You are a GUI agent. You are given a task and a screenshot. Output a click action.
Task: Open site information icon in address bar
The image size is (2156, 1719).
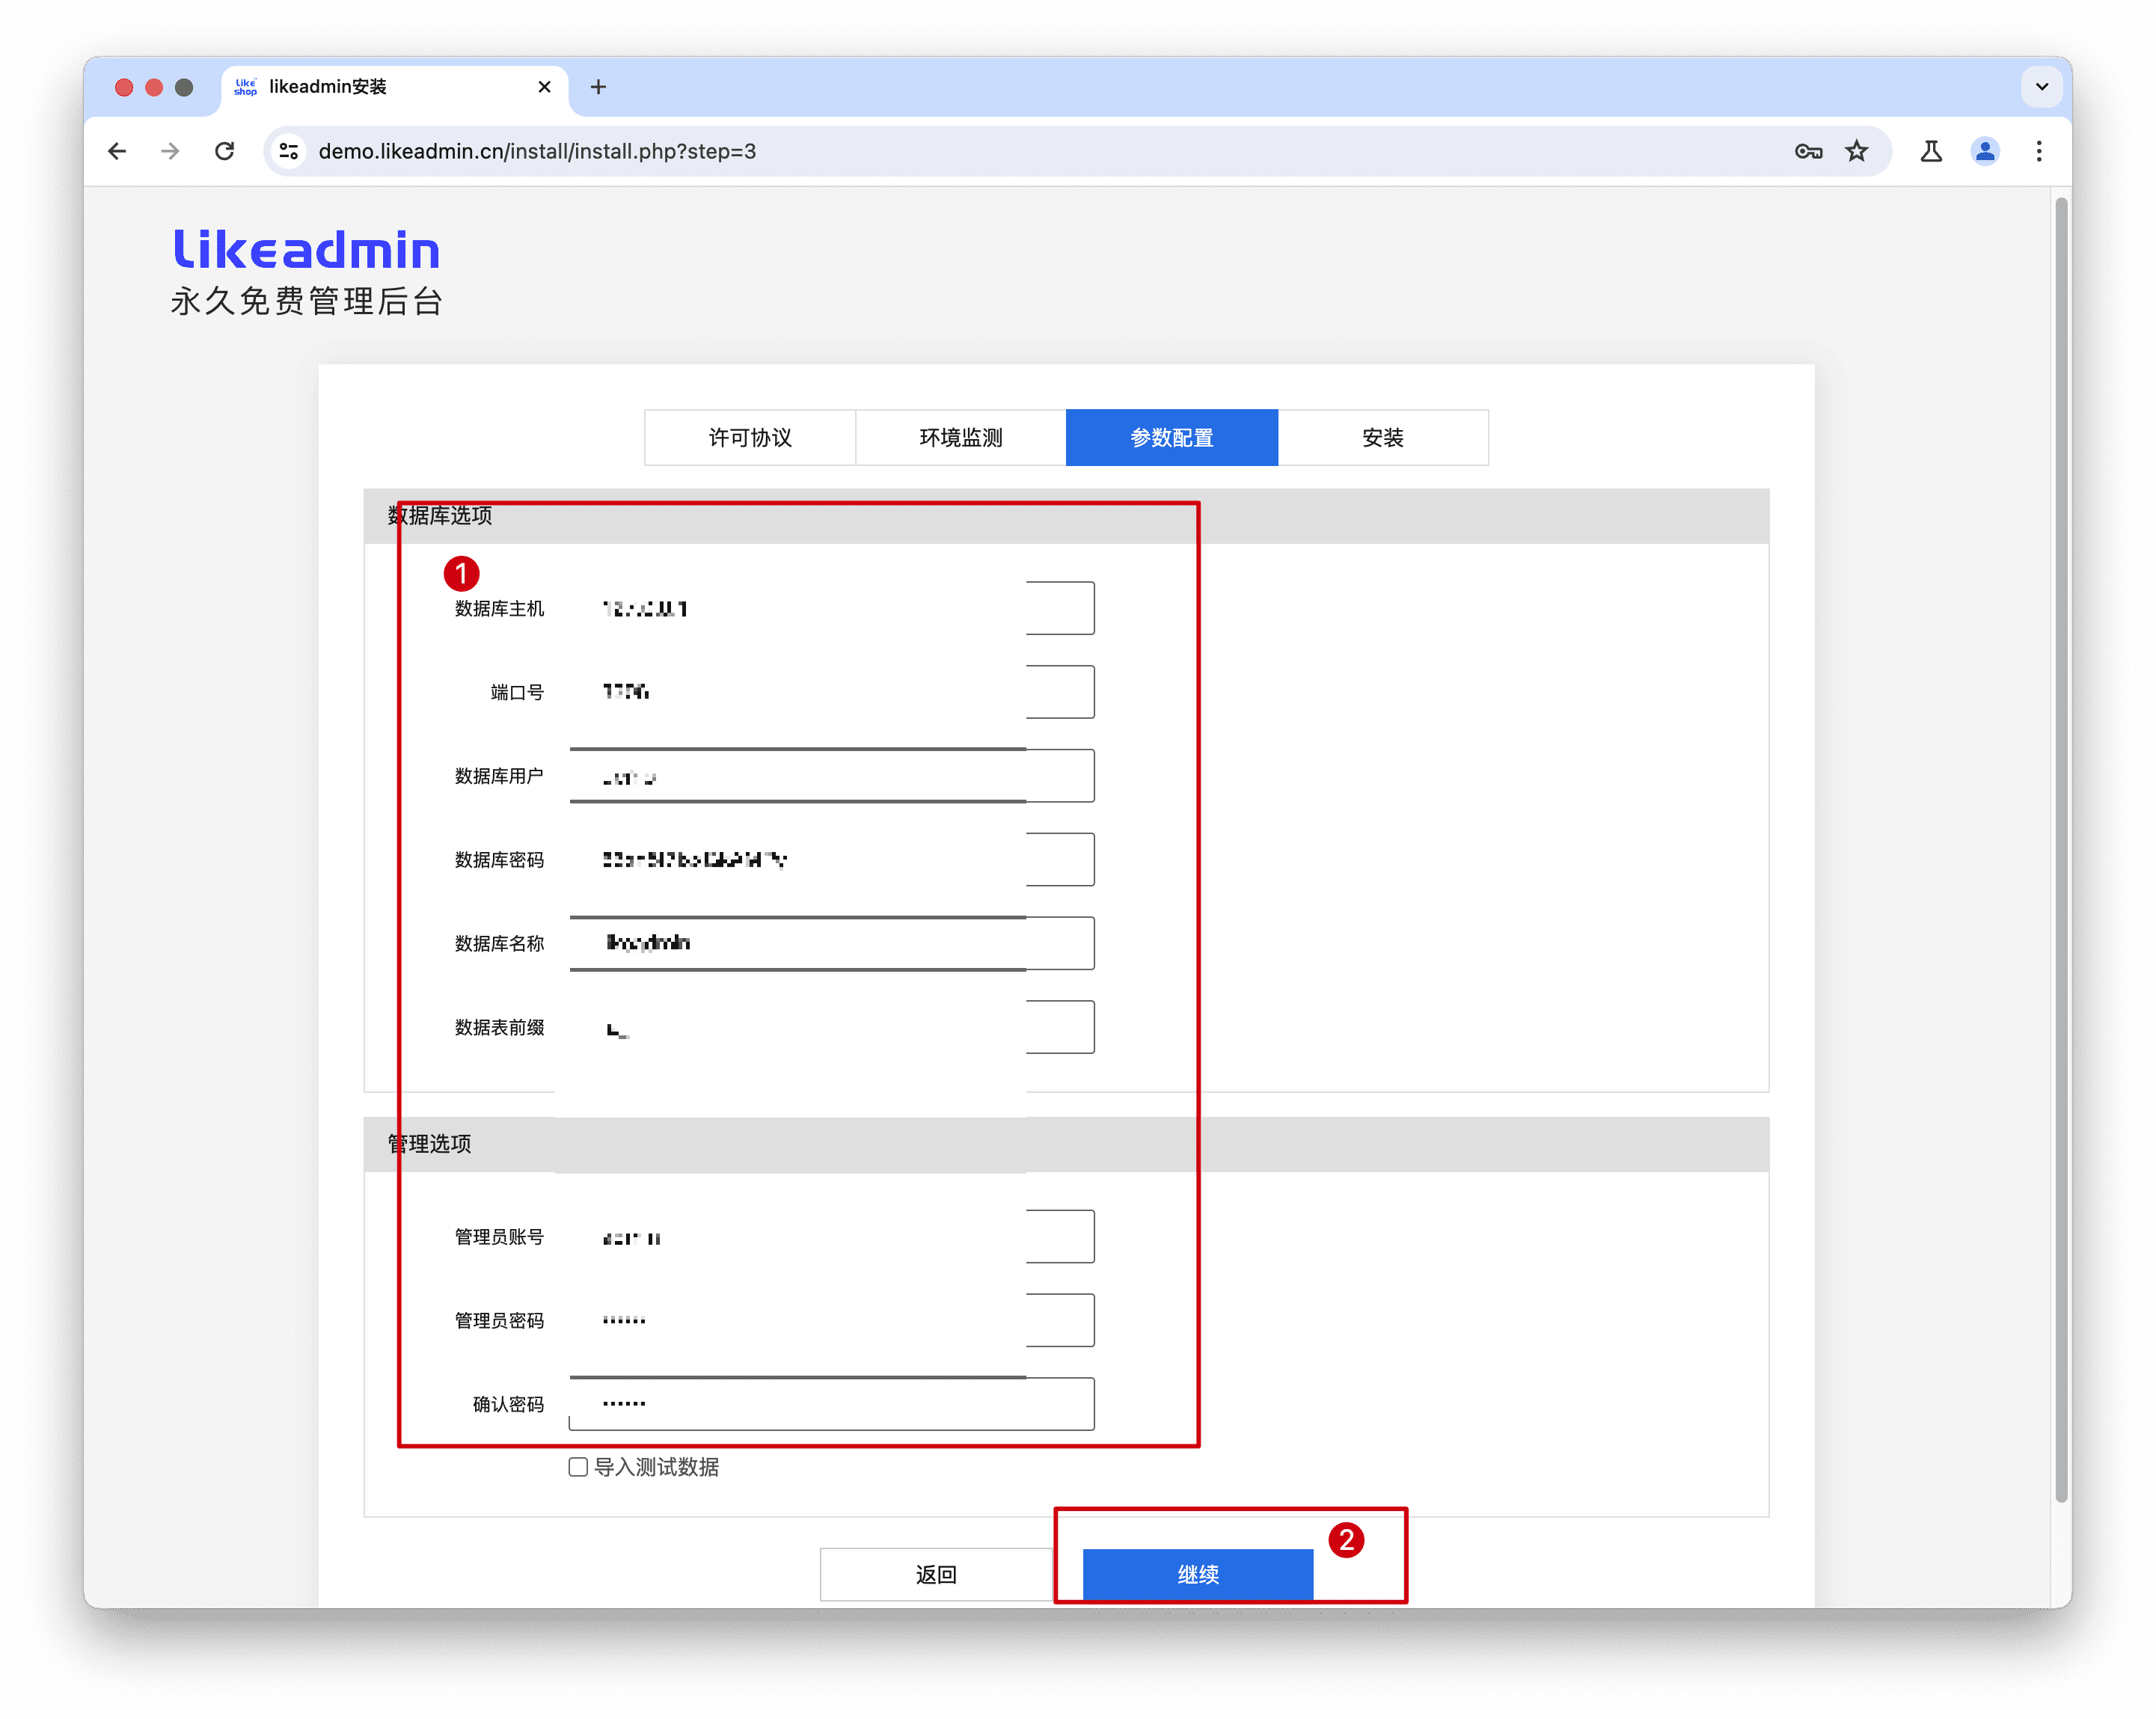click(x=289, y=151)
